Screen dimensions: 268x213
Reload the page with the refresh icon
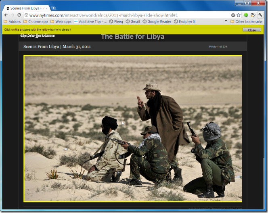click(x=19, y=15)
